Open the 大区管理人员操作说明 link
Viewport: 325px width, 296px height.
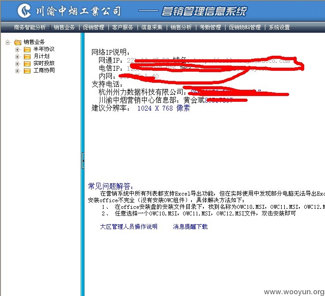pyautogui.click(x=129, y=227)
